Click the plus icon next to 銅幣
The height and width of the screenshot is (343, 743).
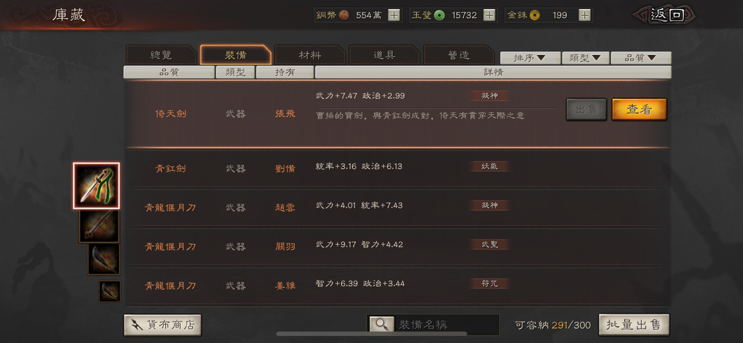click(x=393, y=15)
